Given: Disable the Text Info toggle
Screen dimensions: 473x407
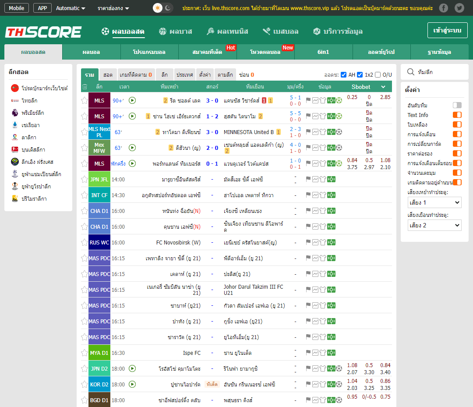Looking at the screenshot, I should [x=458, y=115].
